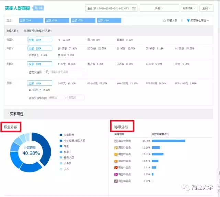
Task: Select the 520-1110元 price option
Action: point(186,83)
